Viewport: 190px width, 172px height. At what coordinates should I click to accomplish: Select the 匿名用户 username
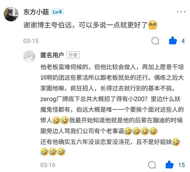(52, 55)
